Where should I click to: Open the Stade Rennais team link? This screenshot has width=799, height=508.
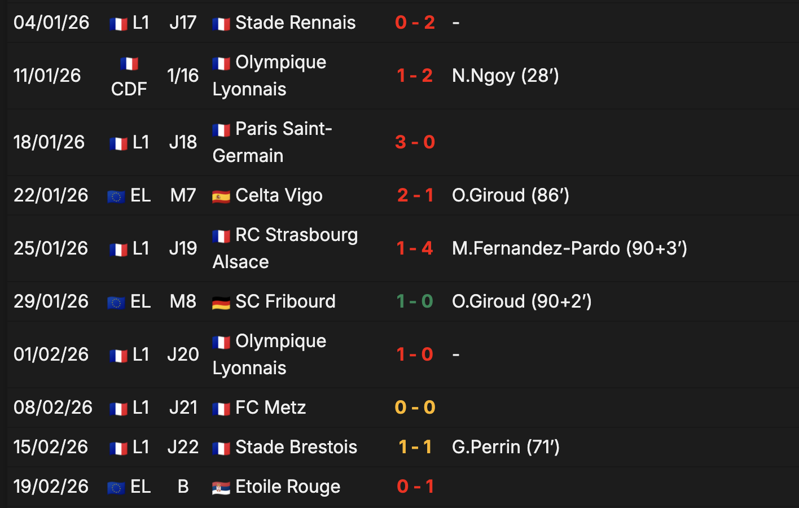(295, 23)
